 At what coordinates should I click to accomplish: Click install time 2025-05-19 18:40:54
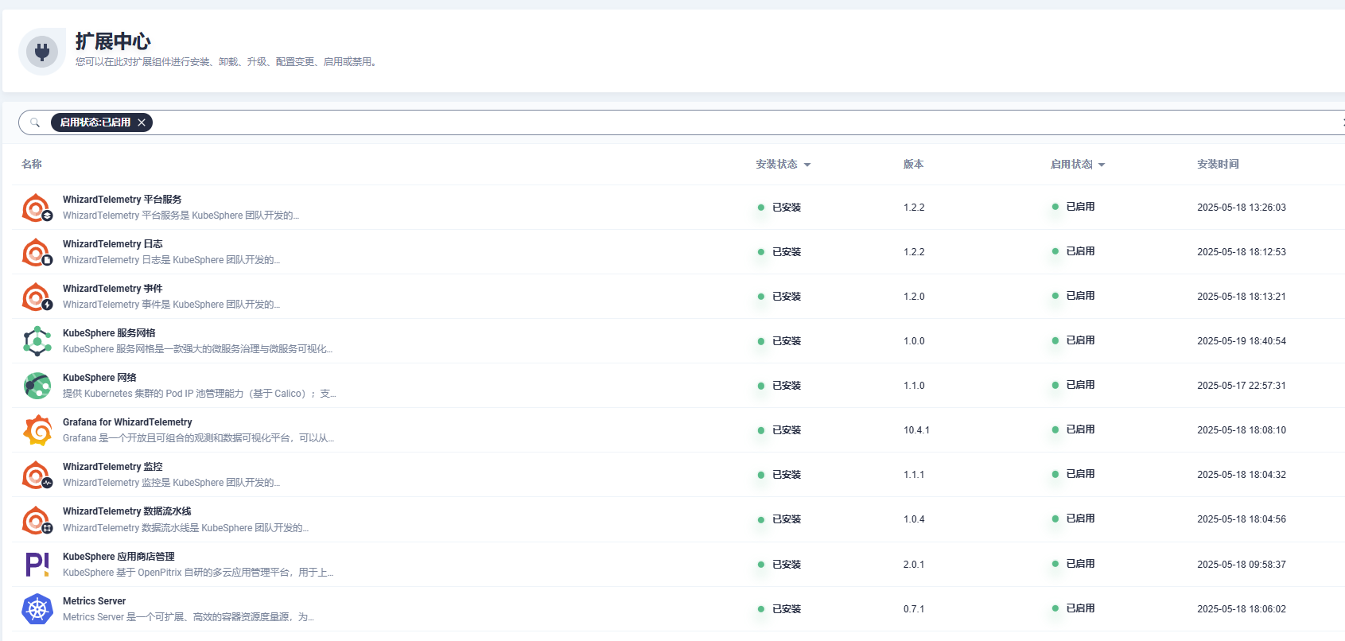click(x=1242, y=341)
